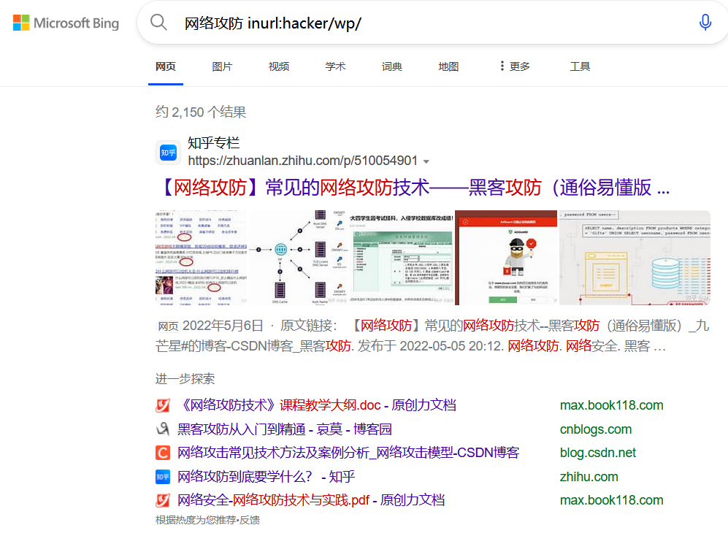Open the 地图 tab

coord(448,66)
